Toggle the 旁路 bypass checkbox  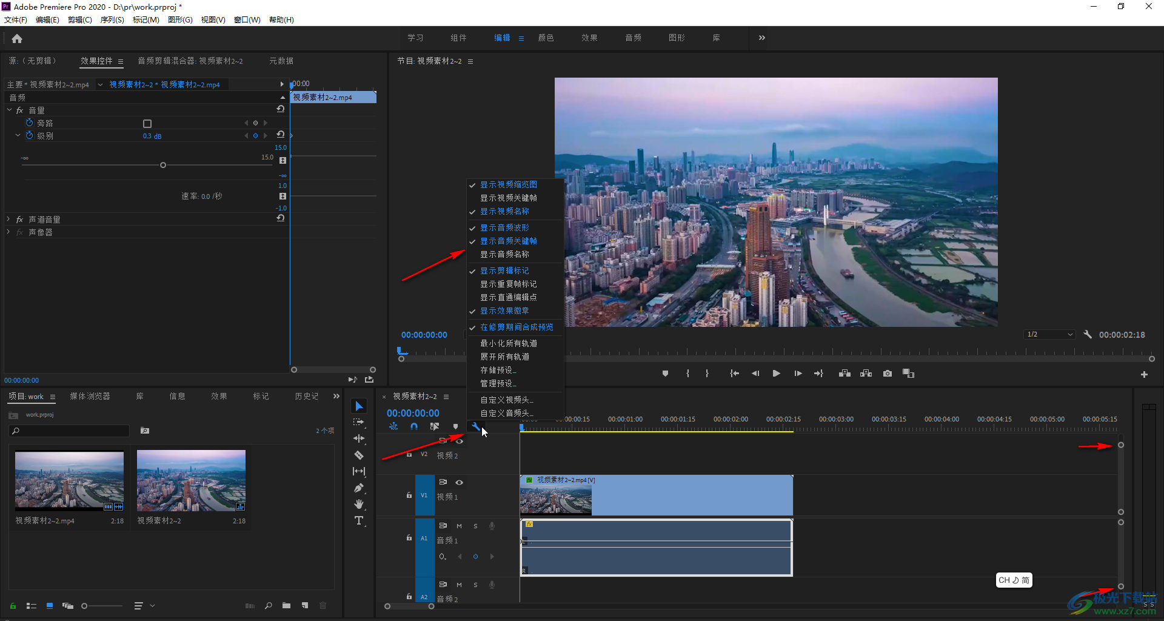(147, 123)
